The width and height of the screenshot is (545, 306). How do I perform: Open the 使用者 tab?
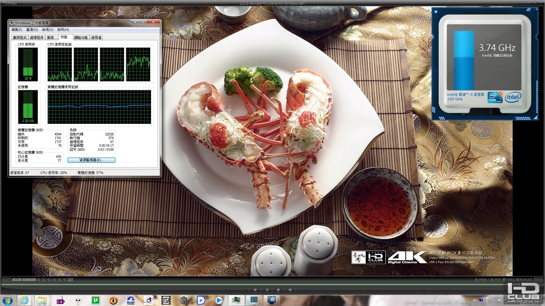tap(96, 38)
